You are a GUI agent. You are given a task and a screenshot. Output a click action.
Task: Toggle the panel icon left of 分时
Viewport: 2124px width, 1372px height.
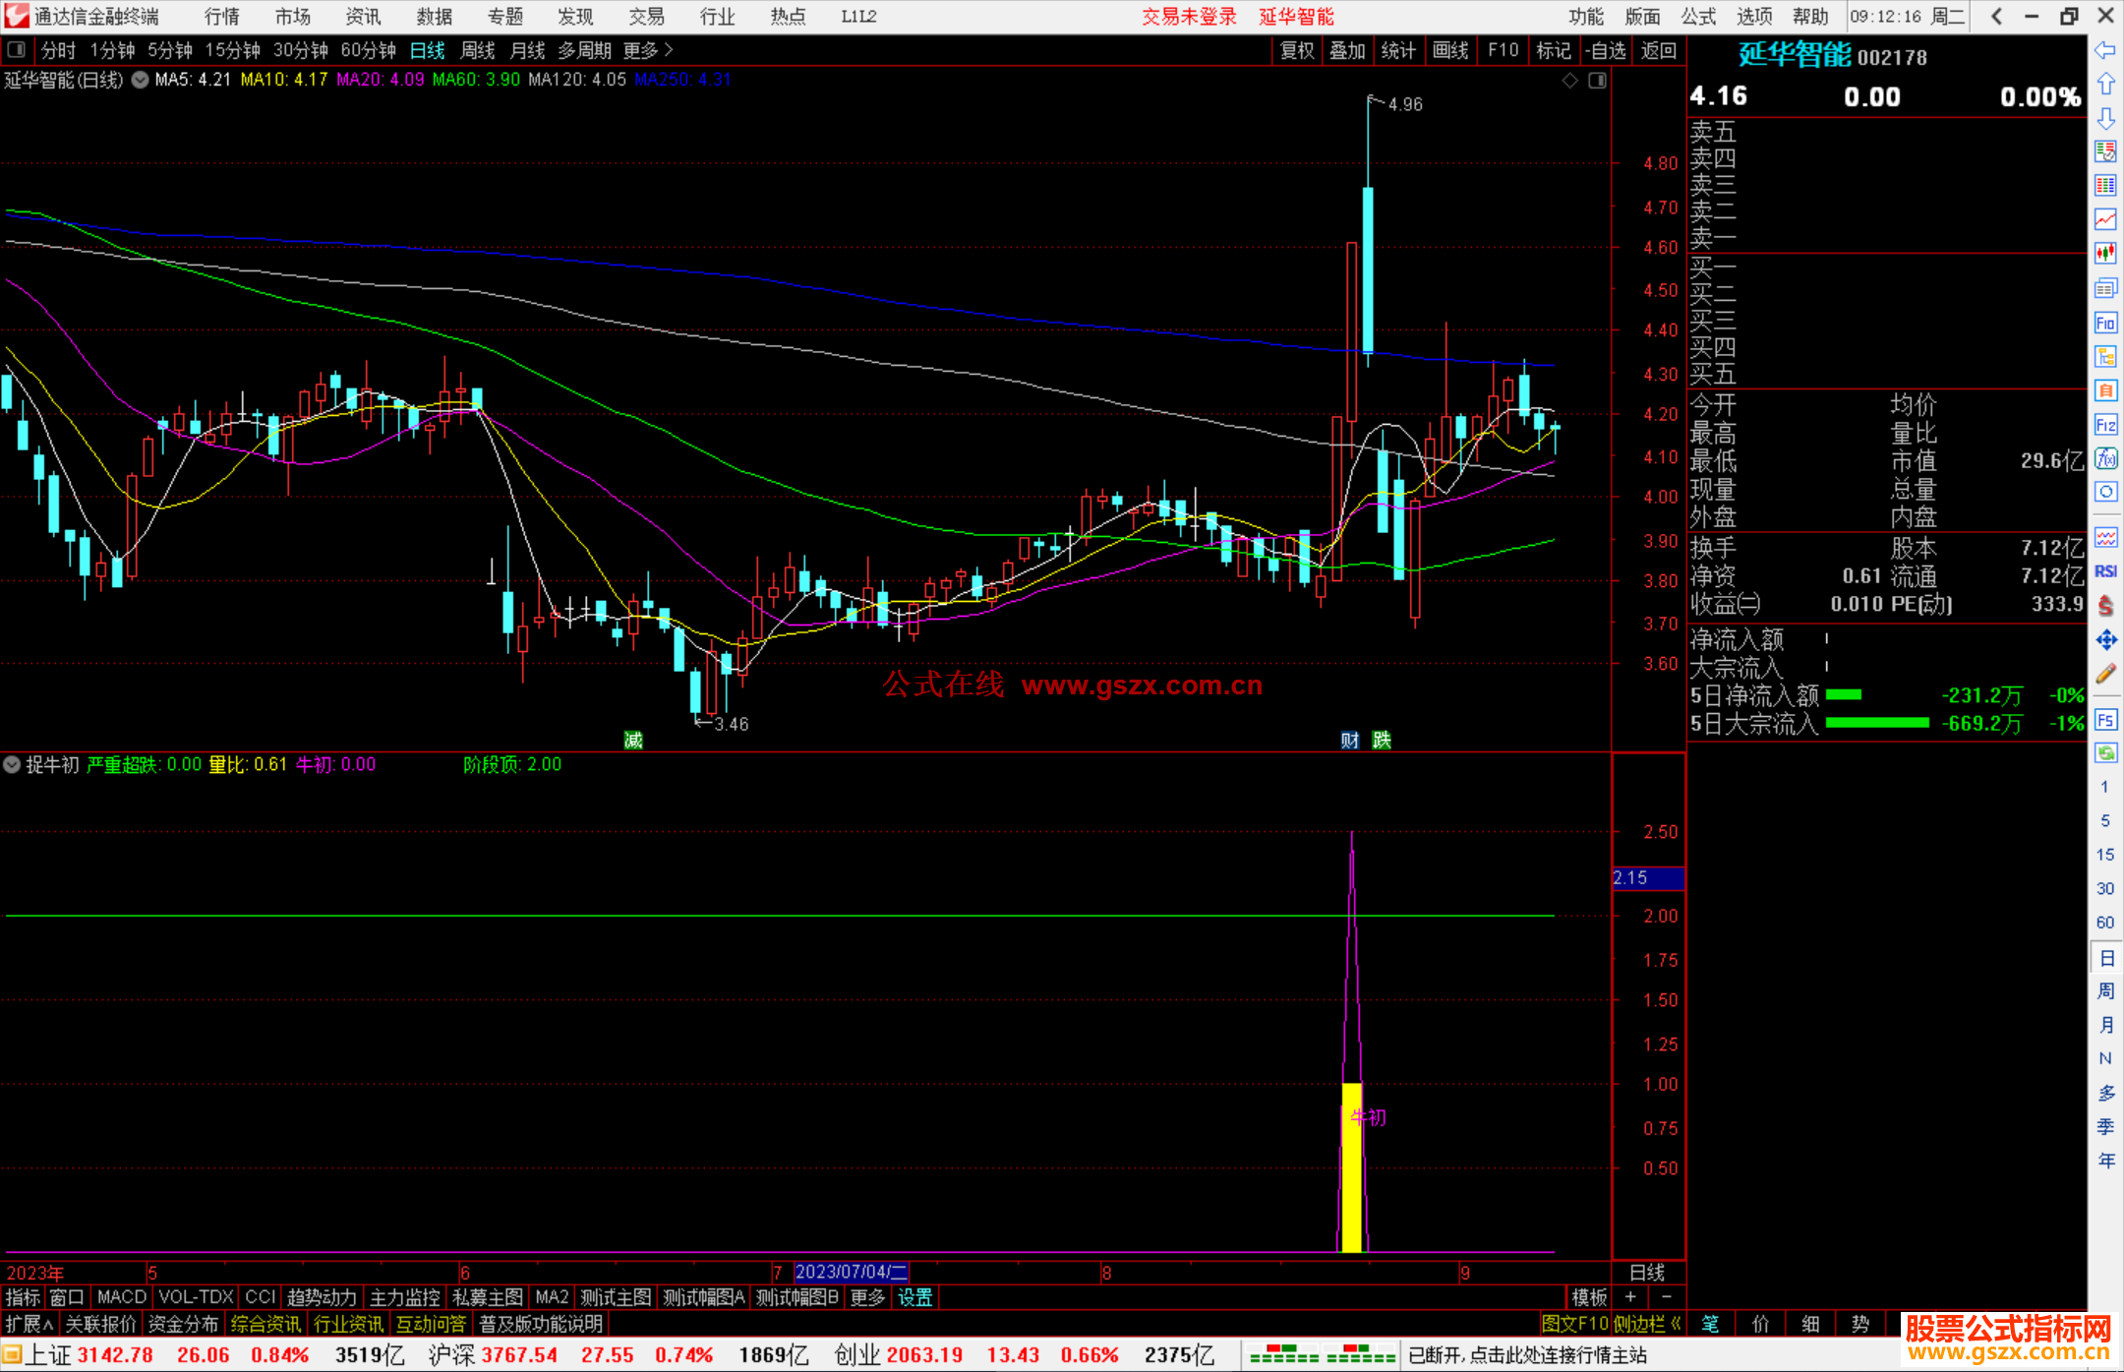17,49
